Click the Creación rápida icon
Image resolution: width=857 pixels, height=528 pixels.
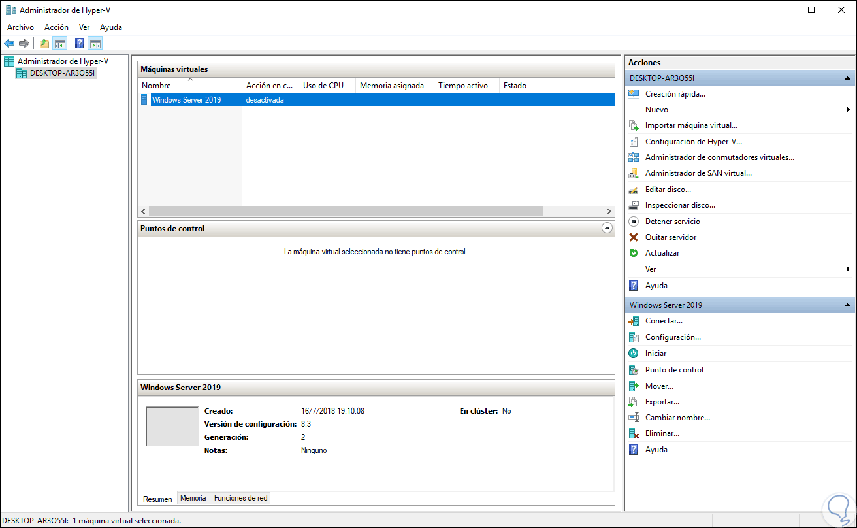point(633,93)
